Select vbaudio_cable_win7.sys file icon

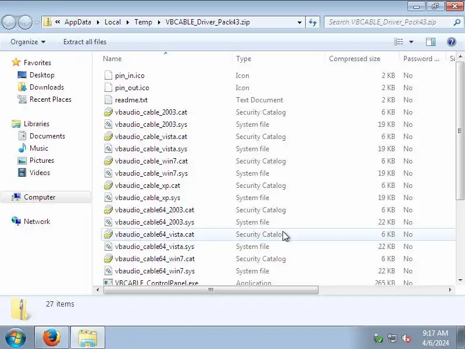coord(108,173)
